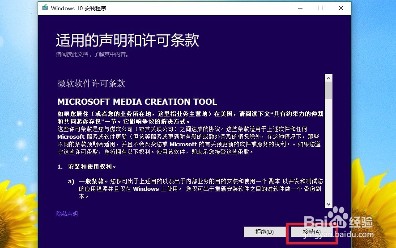Click the 微软软件许可条款 title text
396x248 pixels.
tap(91, 83)
